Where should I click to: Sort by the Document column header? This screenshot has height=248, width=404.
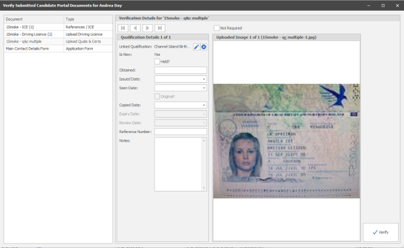[34, 19]
